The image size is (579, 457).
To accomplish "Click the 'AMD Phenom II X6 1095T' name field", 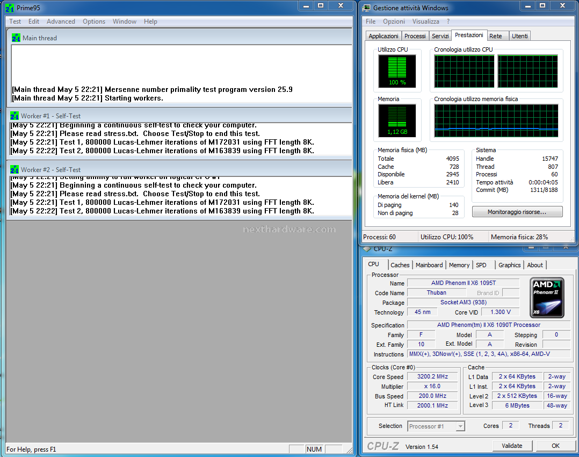I will [464, 283].
